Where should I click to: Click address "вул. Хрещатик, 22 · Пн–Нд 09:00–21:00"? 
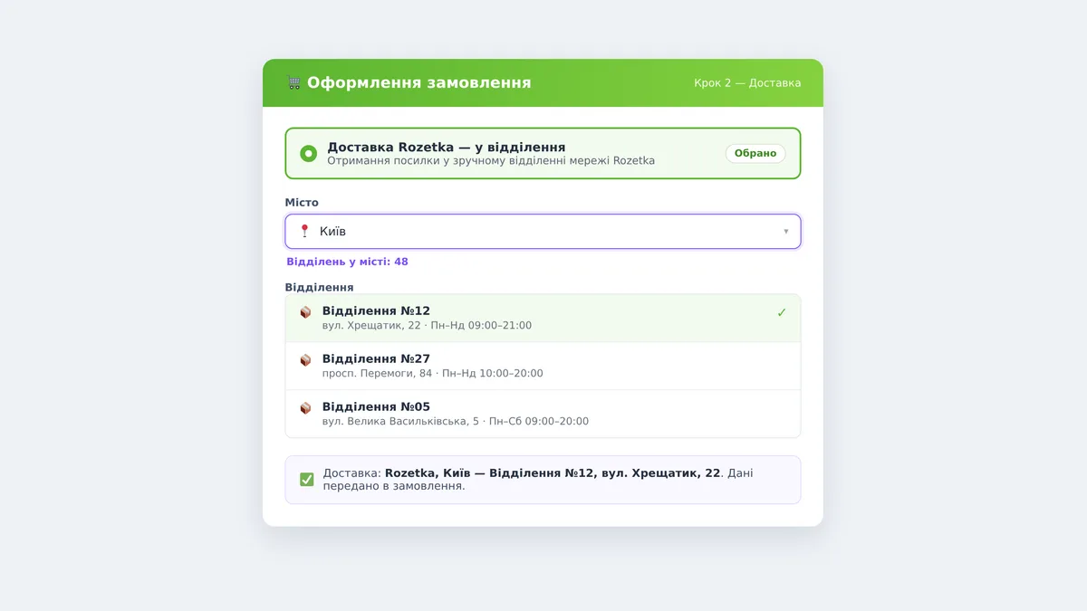point(427,326)
